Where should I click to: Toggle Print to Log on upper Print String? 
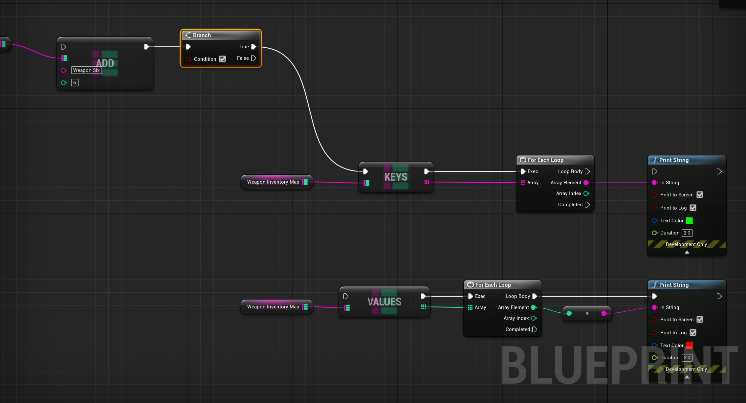693,208
